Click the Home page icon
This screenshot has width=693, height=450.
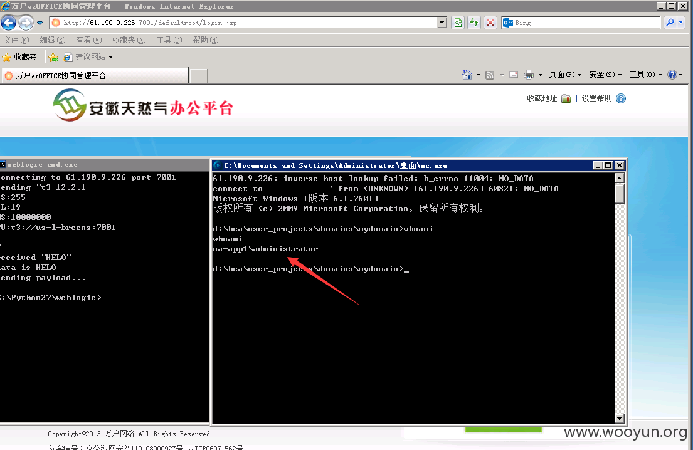(467, 75)
